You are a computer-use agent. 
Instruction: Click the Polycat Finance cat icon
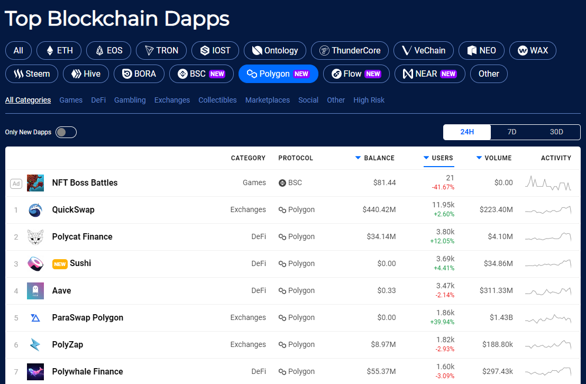(35, 237)
